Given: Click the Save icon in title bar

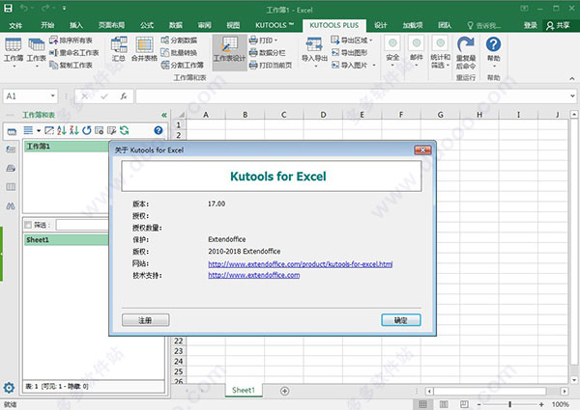Looking at the screenshot, I should click(x=8, y=8).
